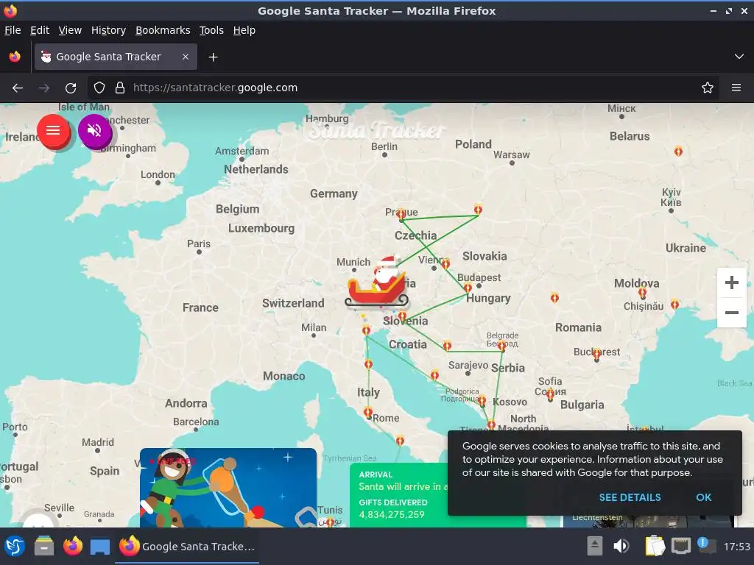
Task: Open the Help menu
Action: click(244, 30)
